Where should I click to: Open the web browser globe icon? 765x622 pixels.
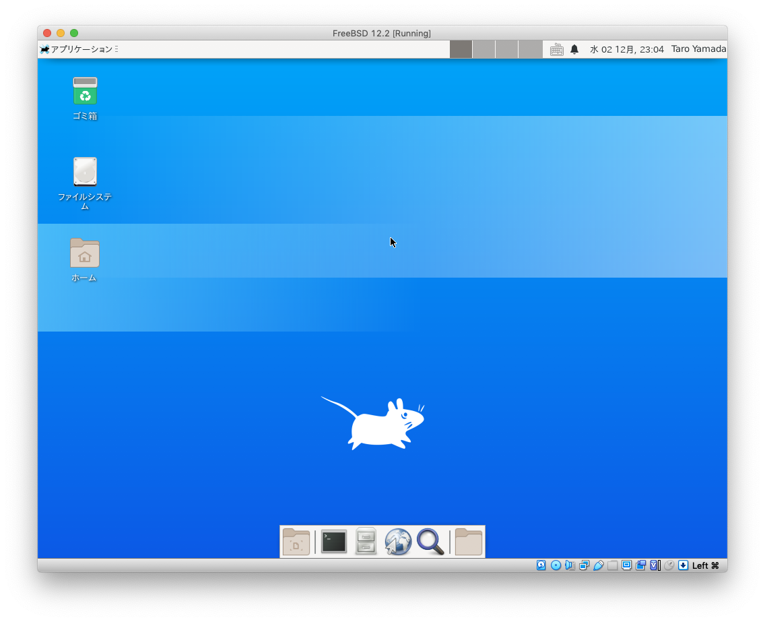398,542
